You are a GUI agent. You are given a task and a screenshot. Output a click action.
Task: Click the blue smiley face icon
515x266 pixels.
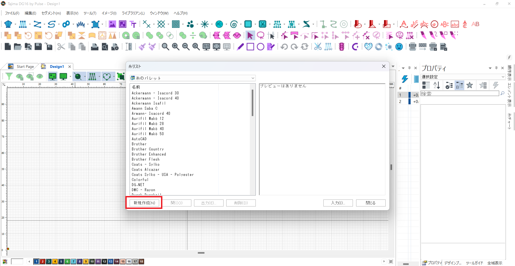point(399,47)
